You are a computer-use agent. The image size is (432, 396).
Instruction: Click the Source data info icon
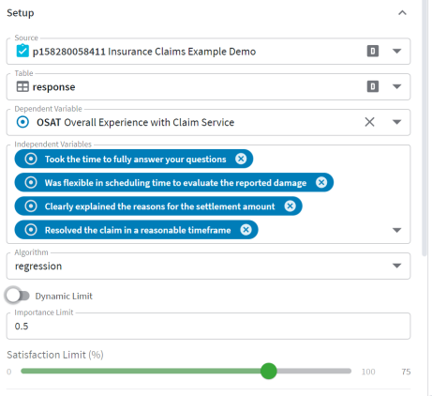[373, 51]
